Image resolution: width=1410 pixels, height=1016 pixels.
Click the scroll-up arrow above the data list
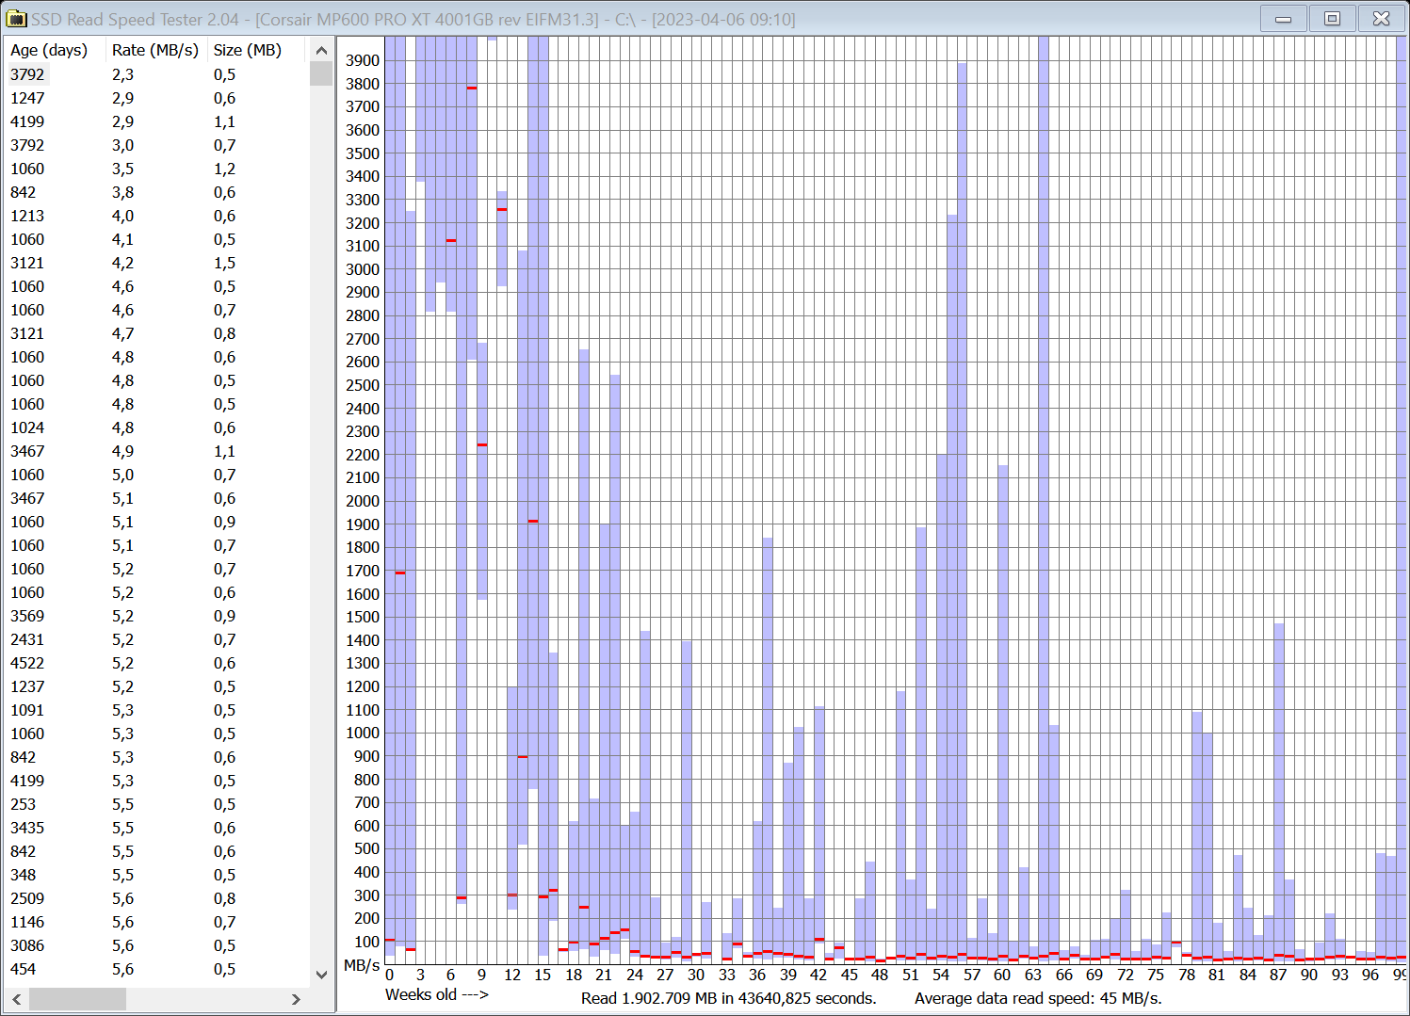pyautogui.click(x=321, y=50)
